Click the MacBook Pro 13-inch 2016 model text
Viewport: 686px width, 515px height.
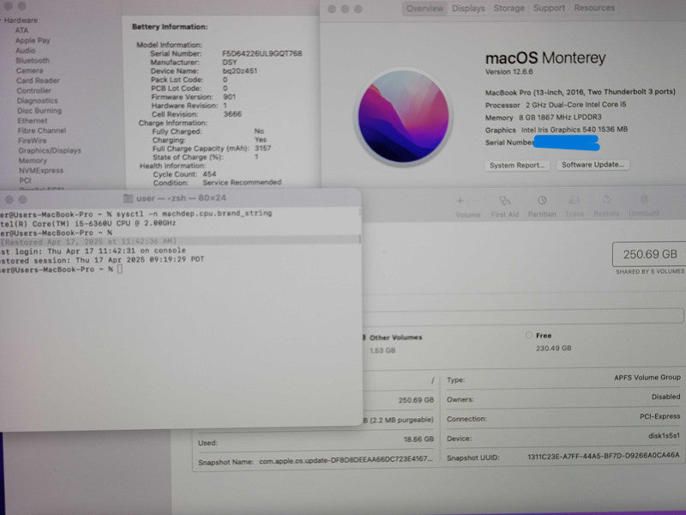[581, 92]
